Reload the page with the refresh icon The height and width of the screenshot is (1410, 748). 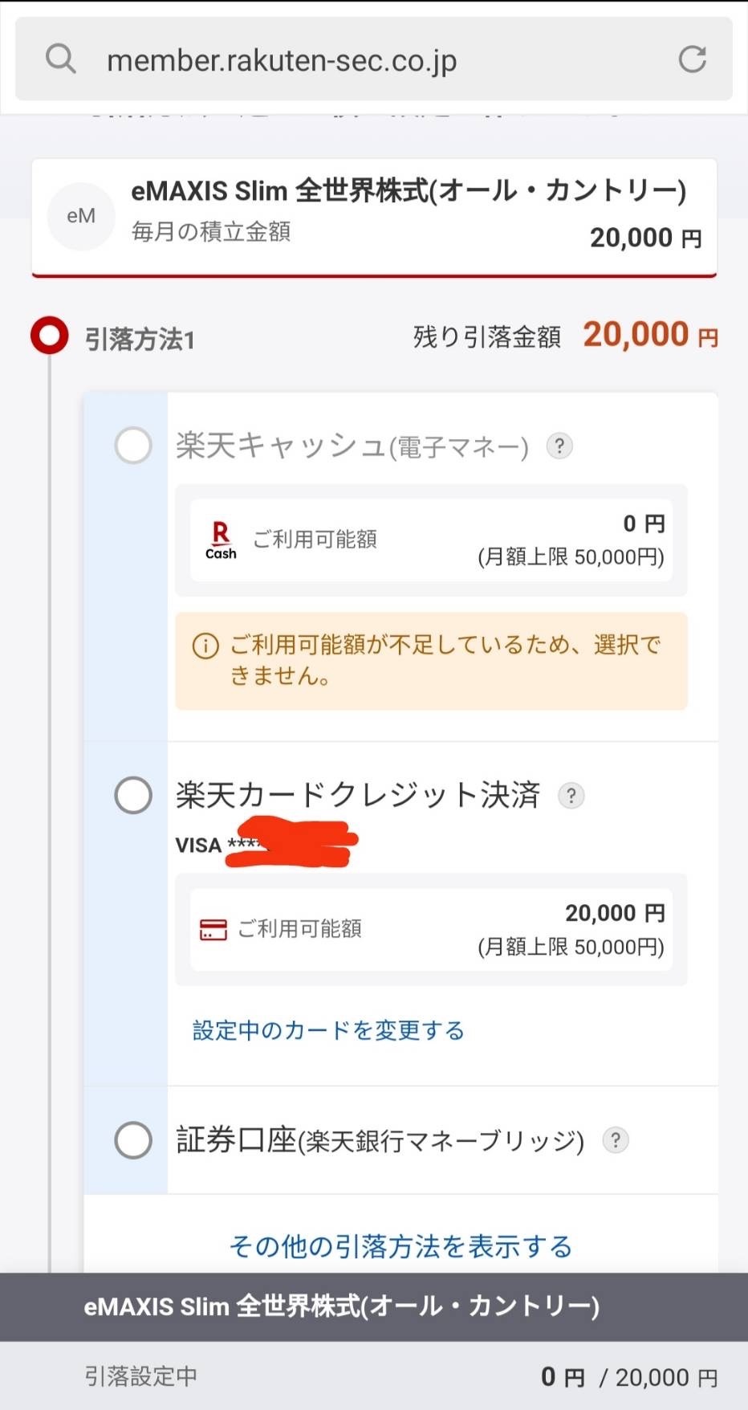(x=692, y=59)
